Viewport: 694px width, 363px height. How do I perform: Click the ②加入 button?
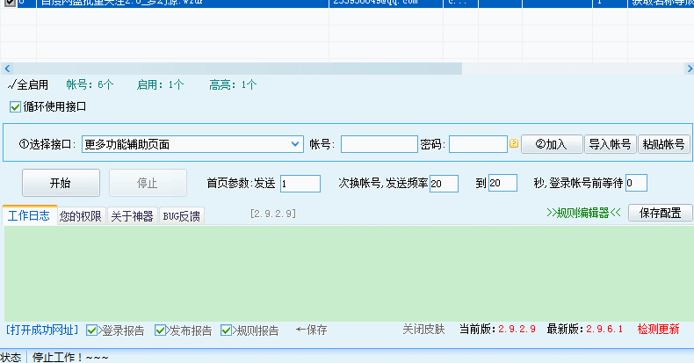point(551,144)
